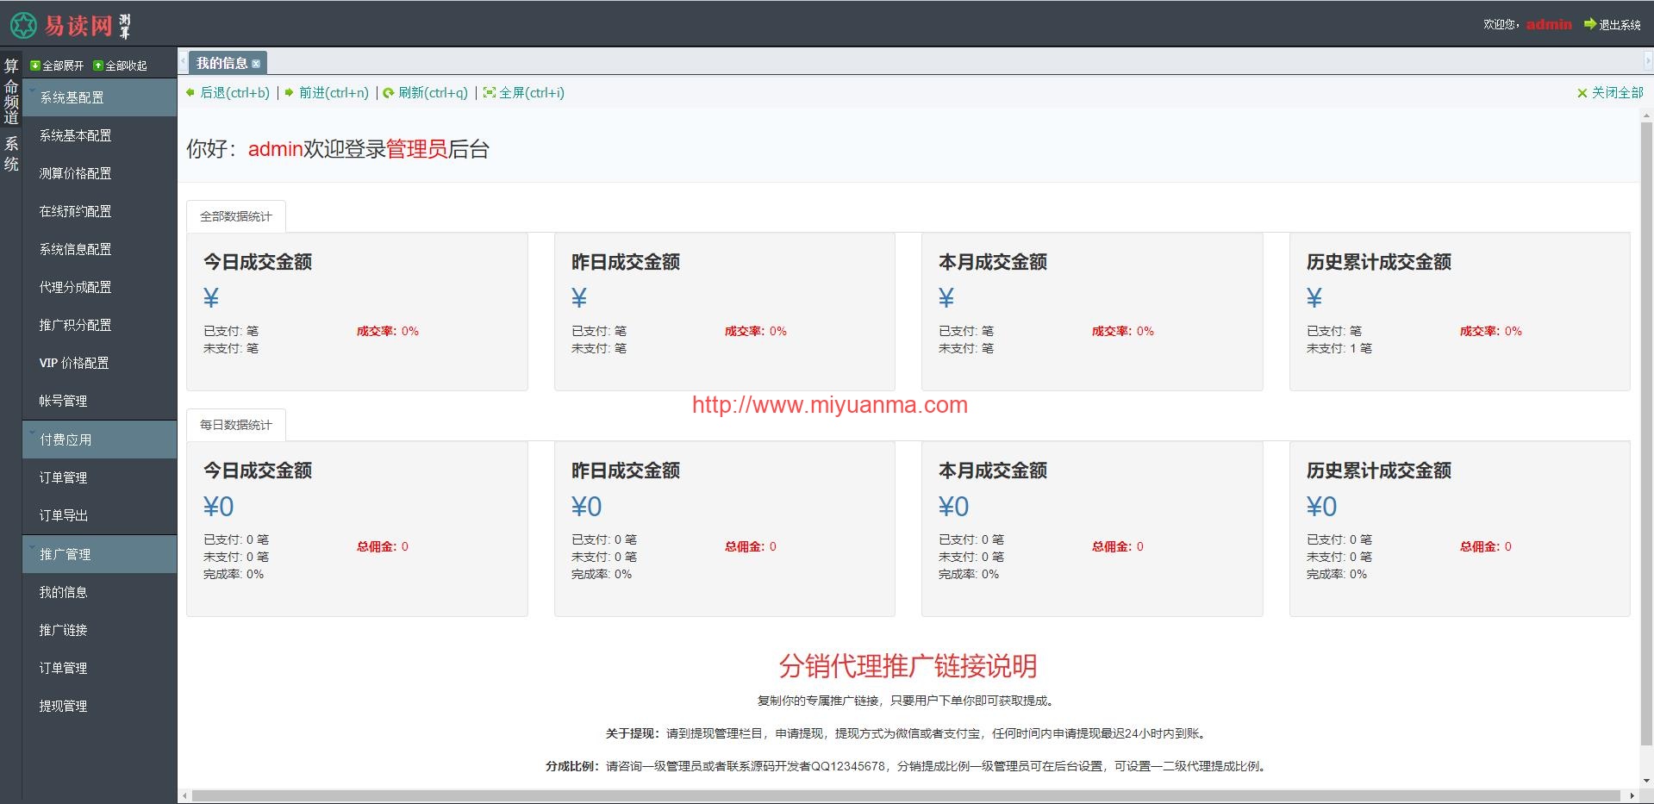1654x804 pixels.
Task: Go back with 后退(ctrl+b)
Action: click(x=228, y=93)
